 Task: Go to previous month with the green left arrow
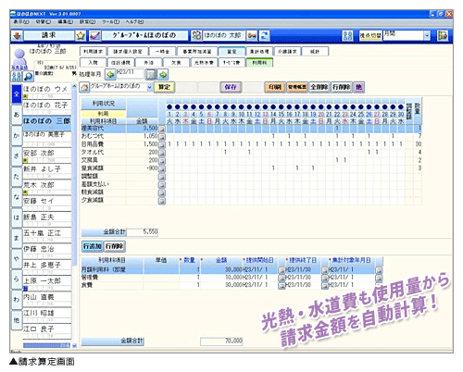click(110, 75)
